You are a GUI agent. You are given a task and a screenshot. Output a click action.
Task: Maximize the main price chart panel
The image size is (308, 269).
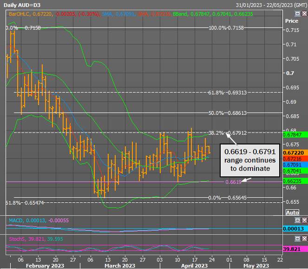pyautogui.click(x=298, y=13)
